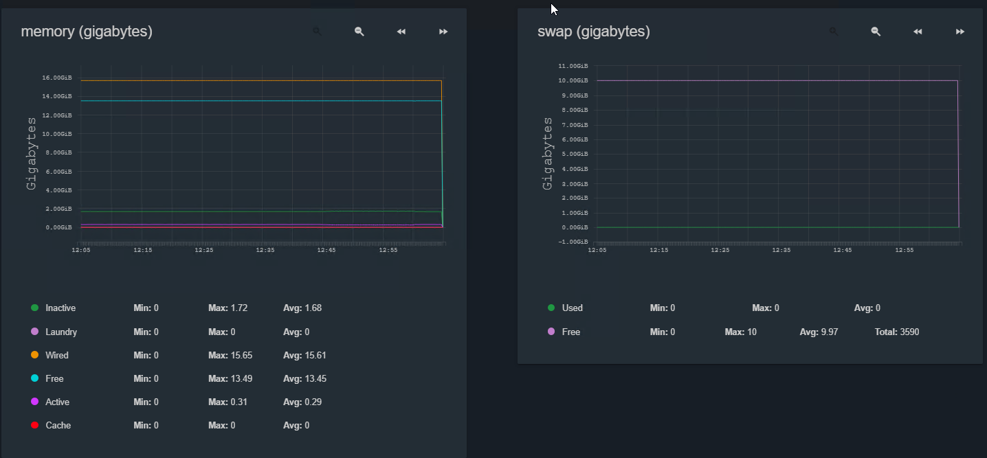Click swap Free 'Max: 10' value

tap(741, 332)
